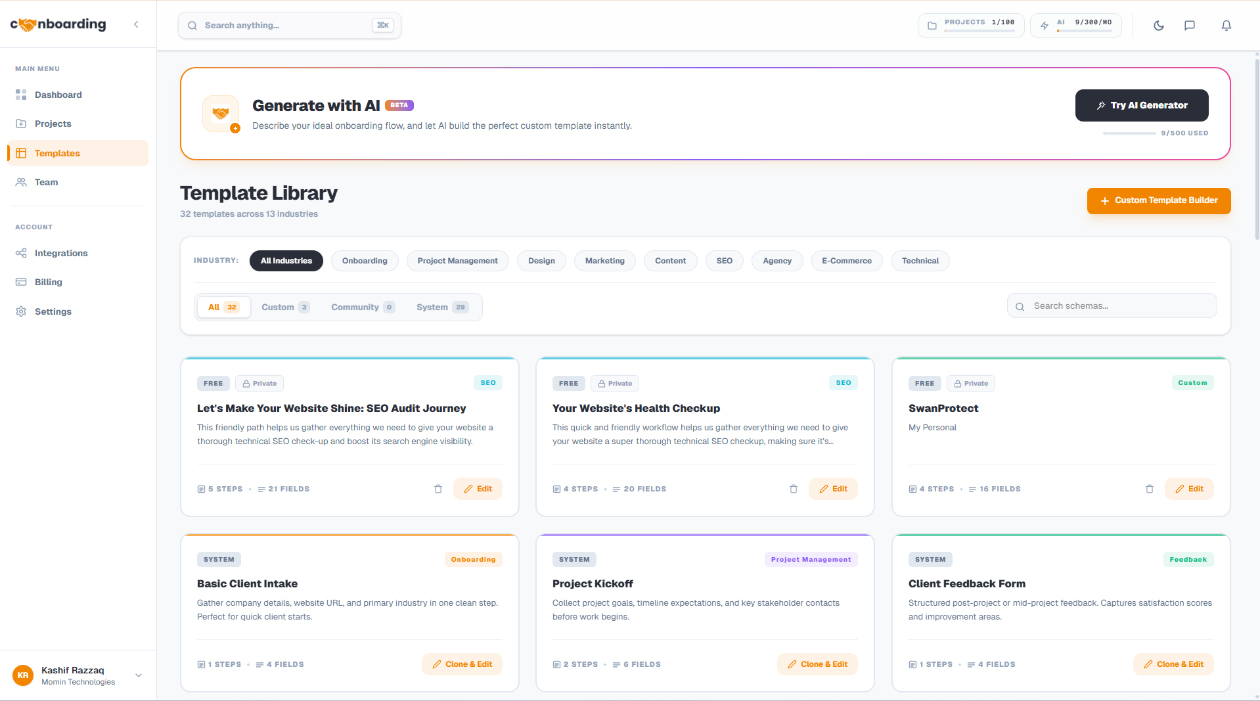
Task: Select Projects from the sidebar
Action: (53, 124)
